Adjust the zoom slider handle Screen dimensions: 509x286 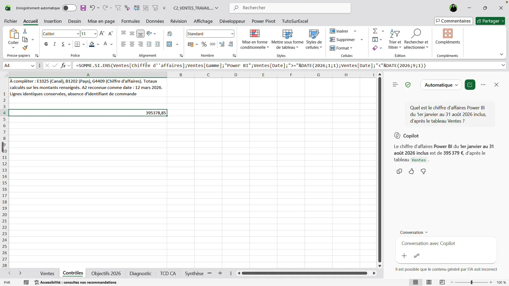(471, 283)
